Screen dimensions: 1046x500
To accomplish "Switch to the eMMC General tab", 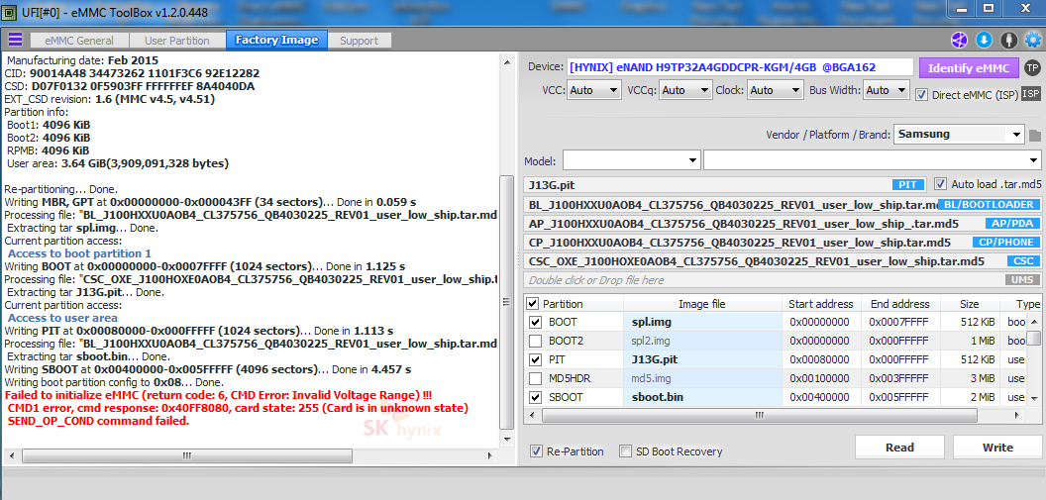I will [x=78, y=41].
